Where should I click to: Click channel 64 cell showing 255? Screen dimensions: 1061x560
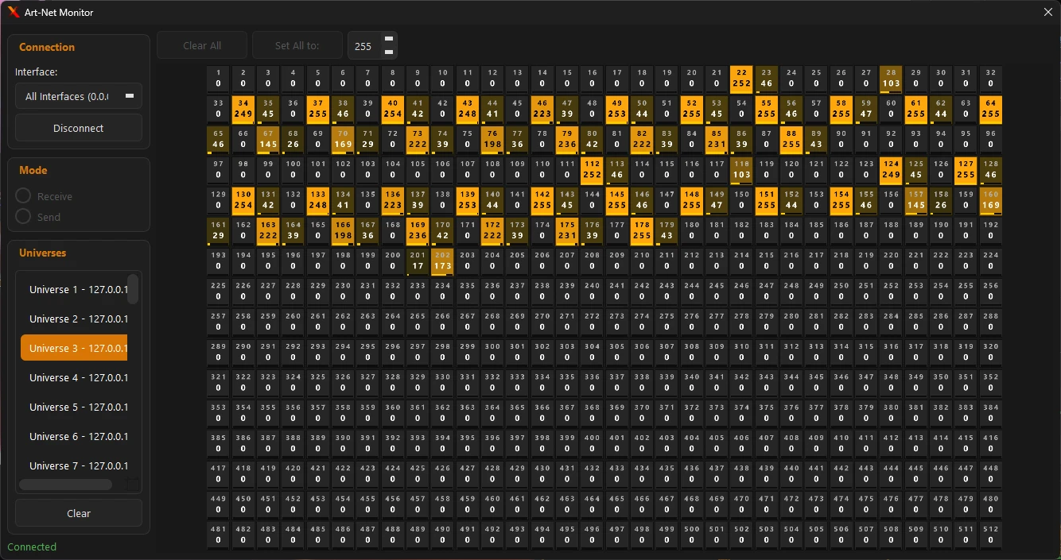point(990,109)
